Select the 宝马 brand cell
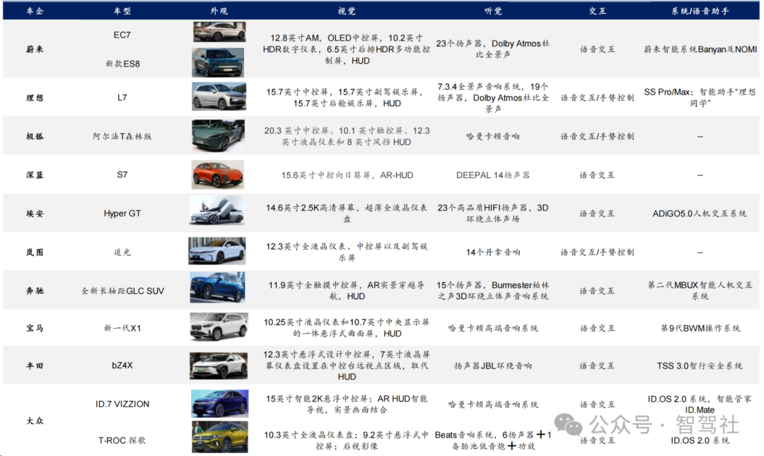 [x=35, y=328]
